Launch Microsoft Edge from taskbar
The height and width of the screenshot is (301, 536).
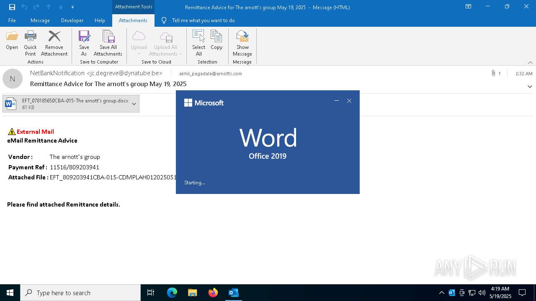pyautogui.click(x=172, y=293)
